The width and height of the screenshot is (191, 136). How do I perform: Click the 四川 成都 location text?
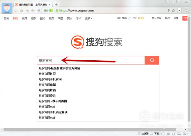(x=122, y=18)
